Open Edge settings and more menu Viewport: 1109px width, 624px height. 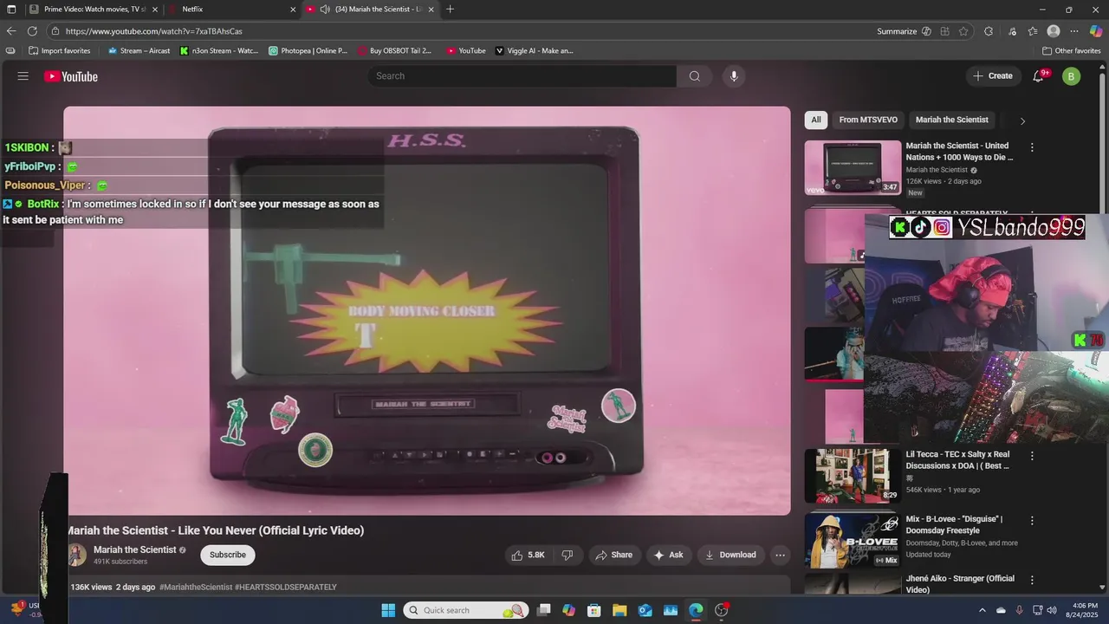(1074, 31)
